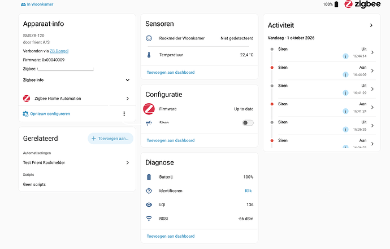Image resolution: width=390 pixels, height=249 pixels.
Task: Click Opnieuw configureren button
Action: (x=46, y=114)
